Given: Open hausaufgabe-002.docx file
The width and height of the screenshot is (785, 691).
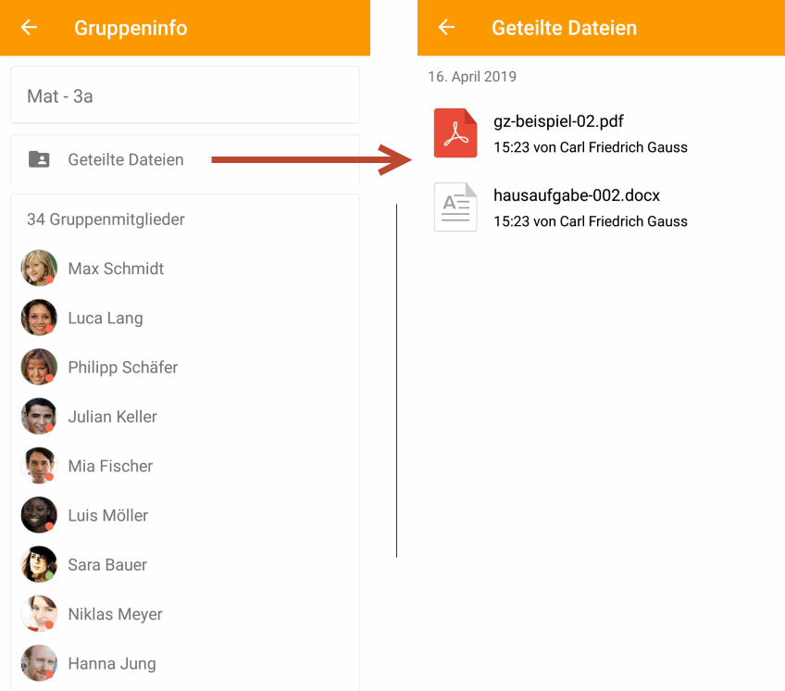Looking at the screenshot, I should [x=577, y=195].
